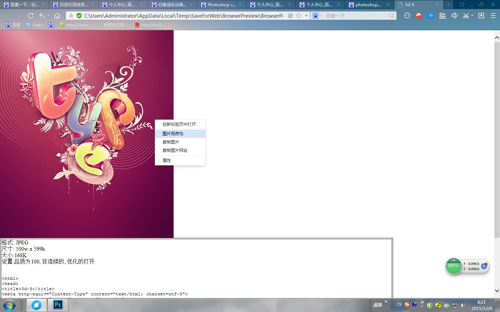Go back to previous page
This screenshot has height=312, width=500.
coord(8,16)
